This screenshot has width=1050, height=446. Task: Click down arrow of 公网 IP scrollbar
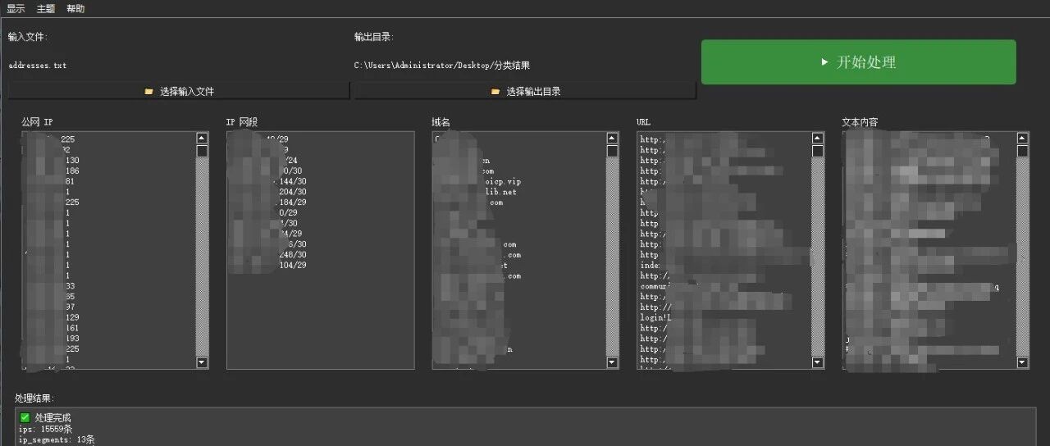tap(202, 362)
